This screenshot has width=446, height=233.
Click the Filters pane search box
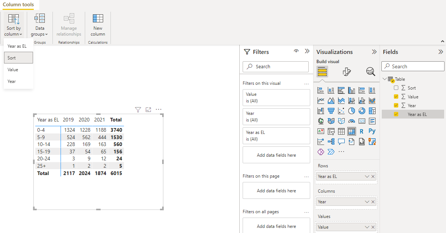tap(276, 66)
